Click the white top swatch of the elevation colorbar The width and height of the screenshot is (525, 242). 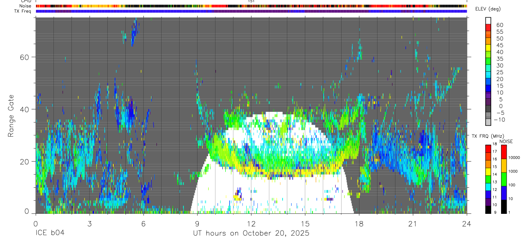coord(488,21)
